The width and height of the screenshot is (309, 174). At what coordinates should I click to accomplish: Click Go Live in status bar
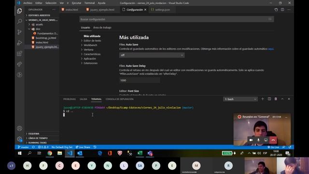click(x=273, y=147)
